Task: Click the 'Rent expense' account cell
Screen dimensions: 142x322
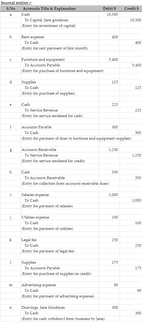Action: (33, 37)
